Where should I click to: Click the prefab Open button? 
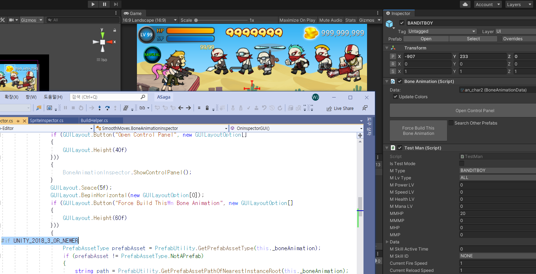[426, 39]
